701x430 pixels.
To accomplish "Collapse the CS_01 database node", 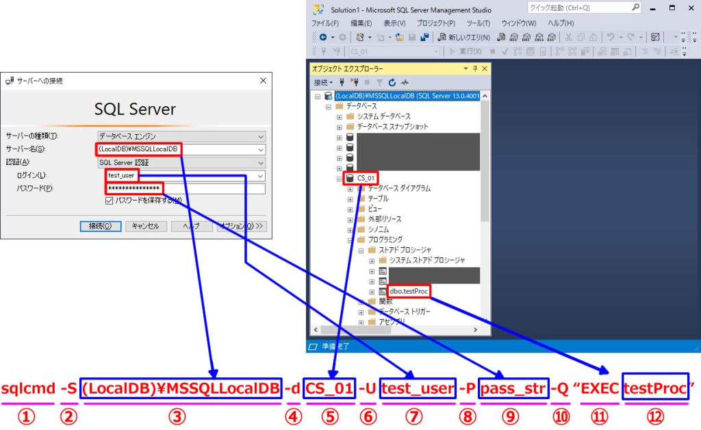I will click(x=340, y=178).
